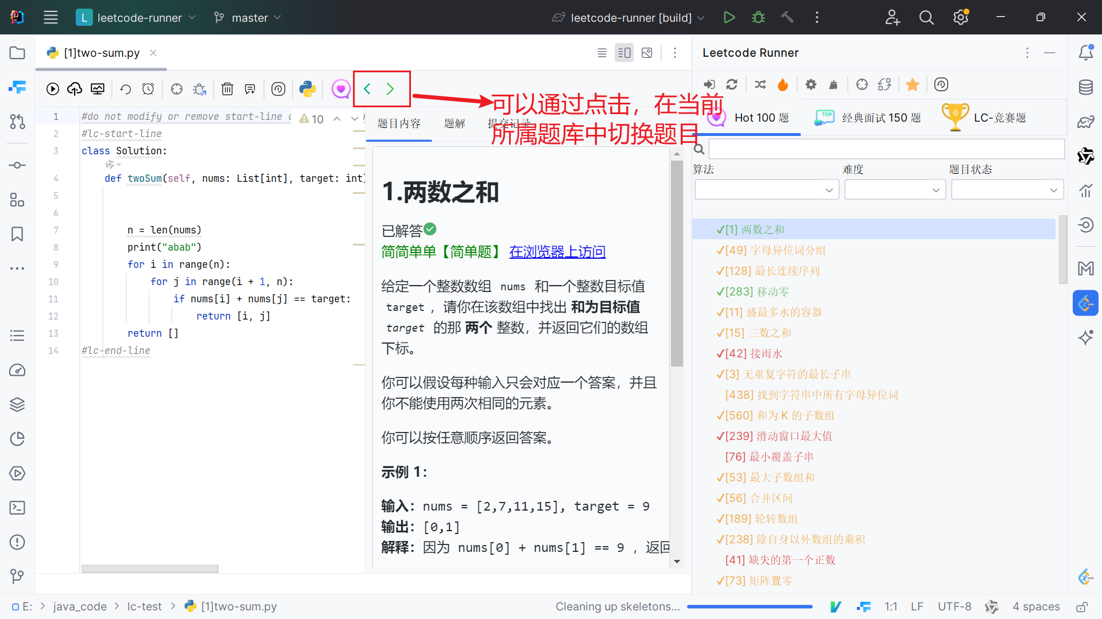
Task: Open the Terminal tool window
Action: coord(17,508)
